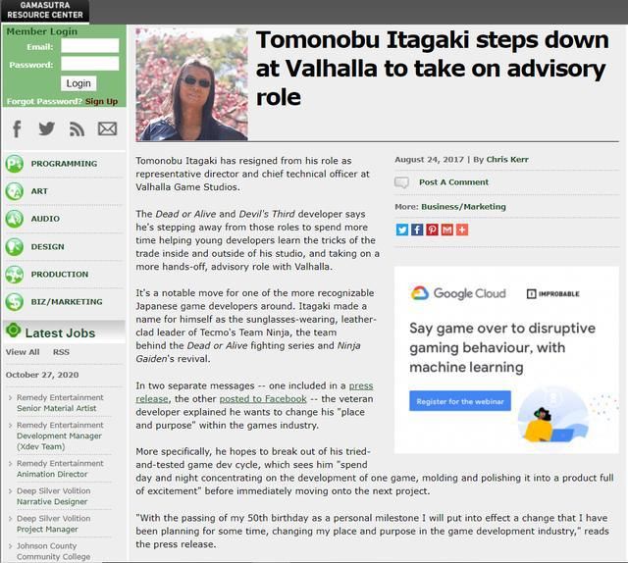
Task: Open the PRODUCTION section
Action: point(60,275)
